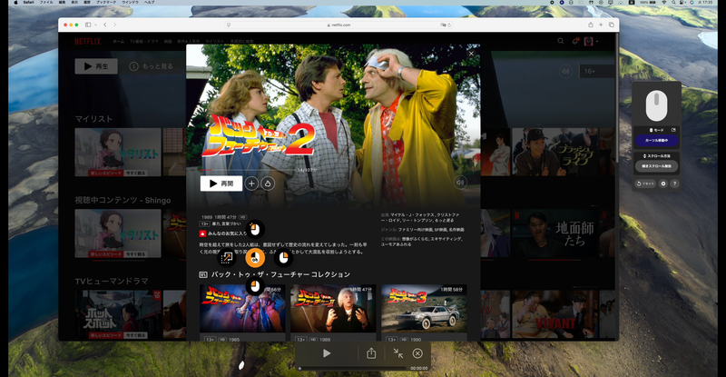Image resolution: width=726 pixels, height=377 pixels.
Task: Exit fullscreen with inward arrows icon
Action: [398, 353]
